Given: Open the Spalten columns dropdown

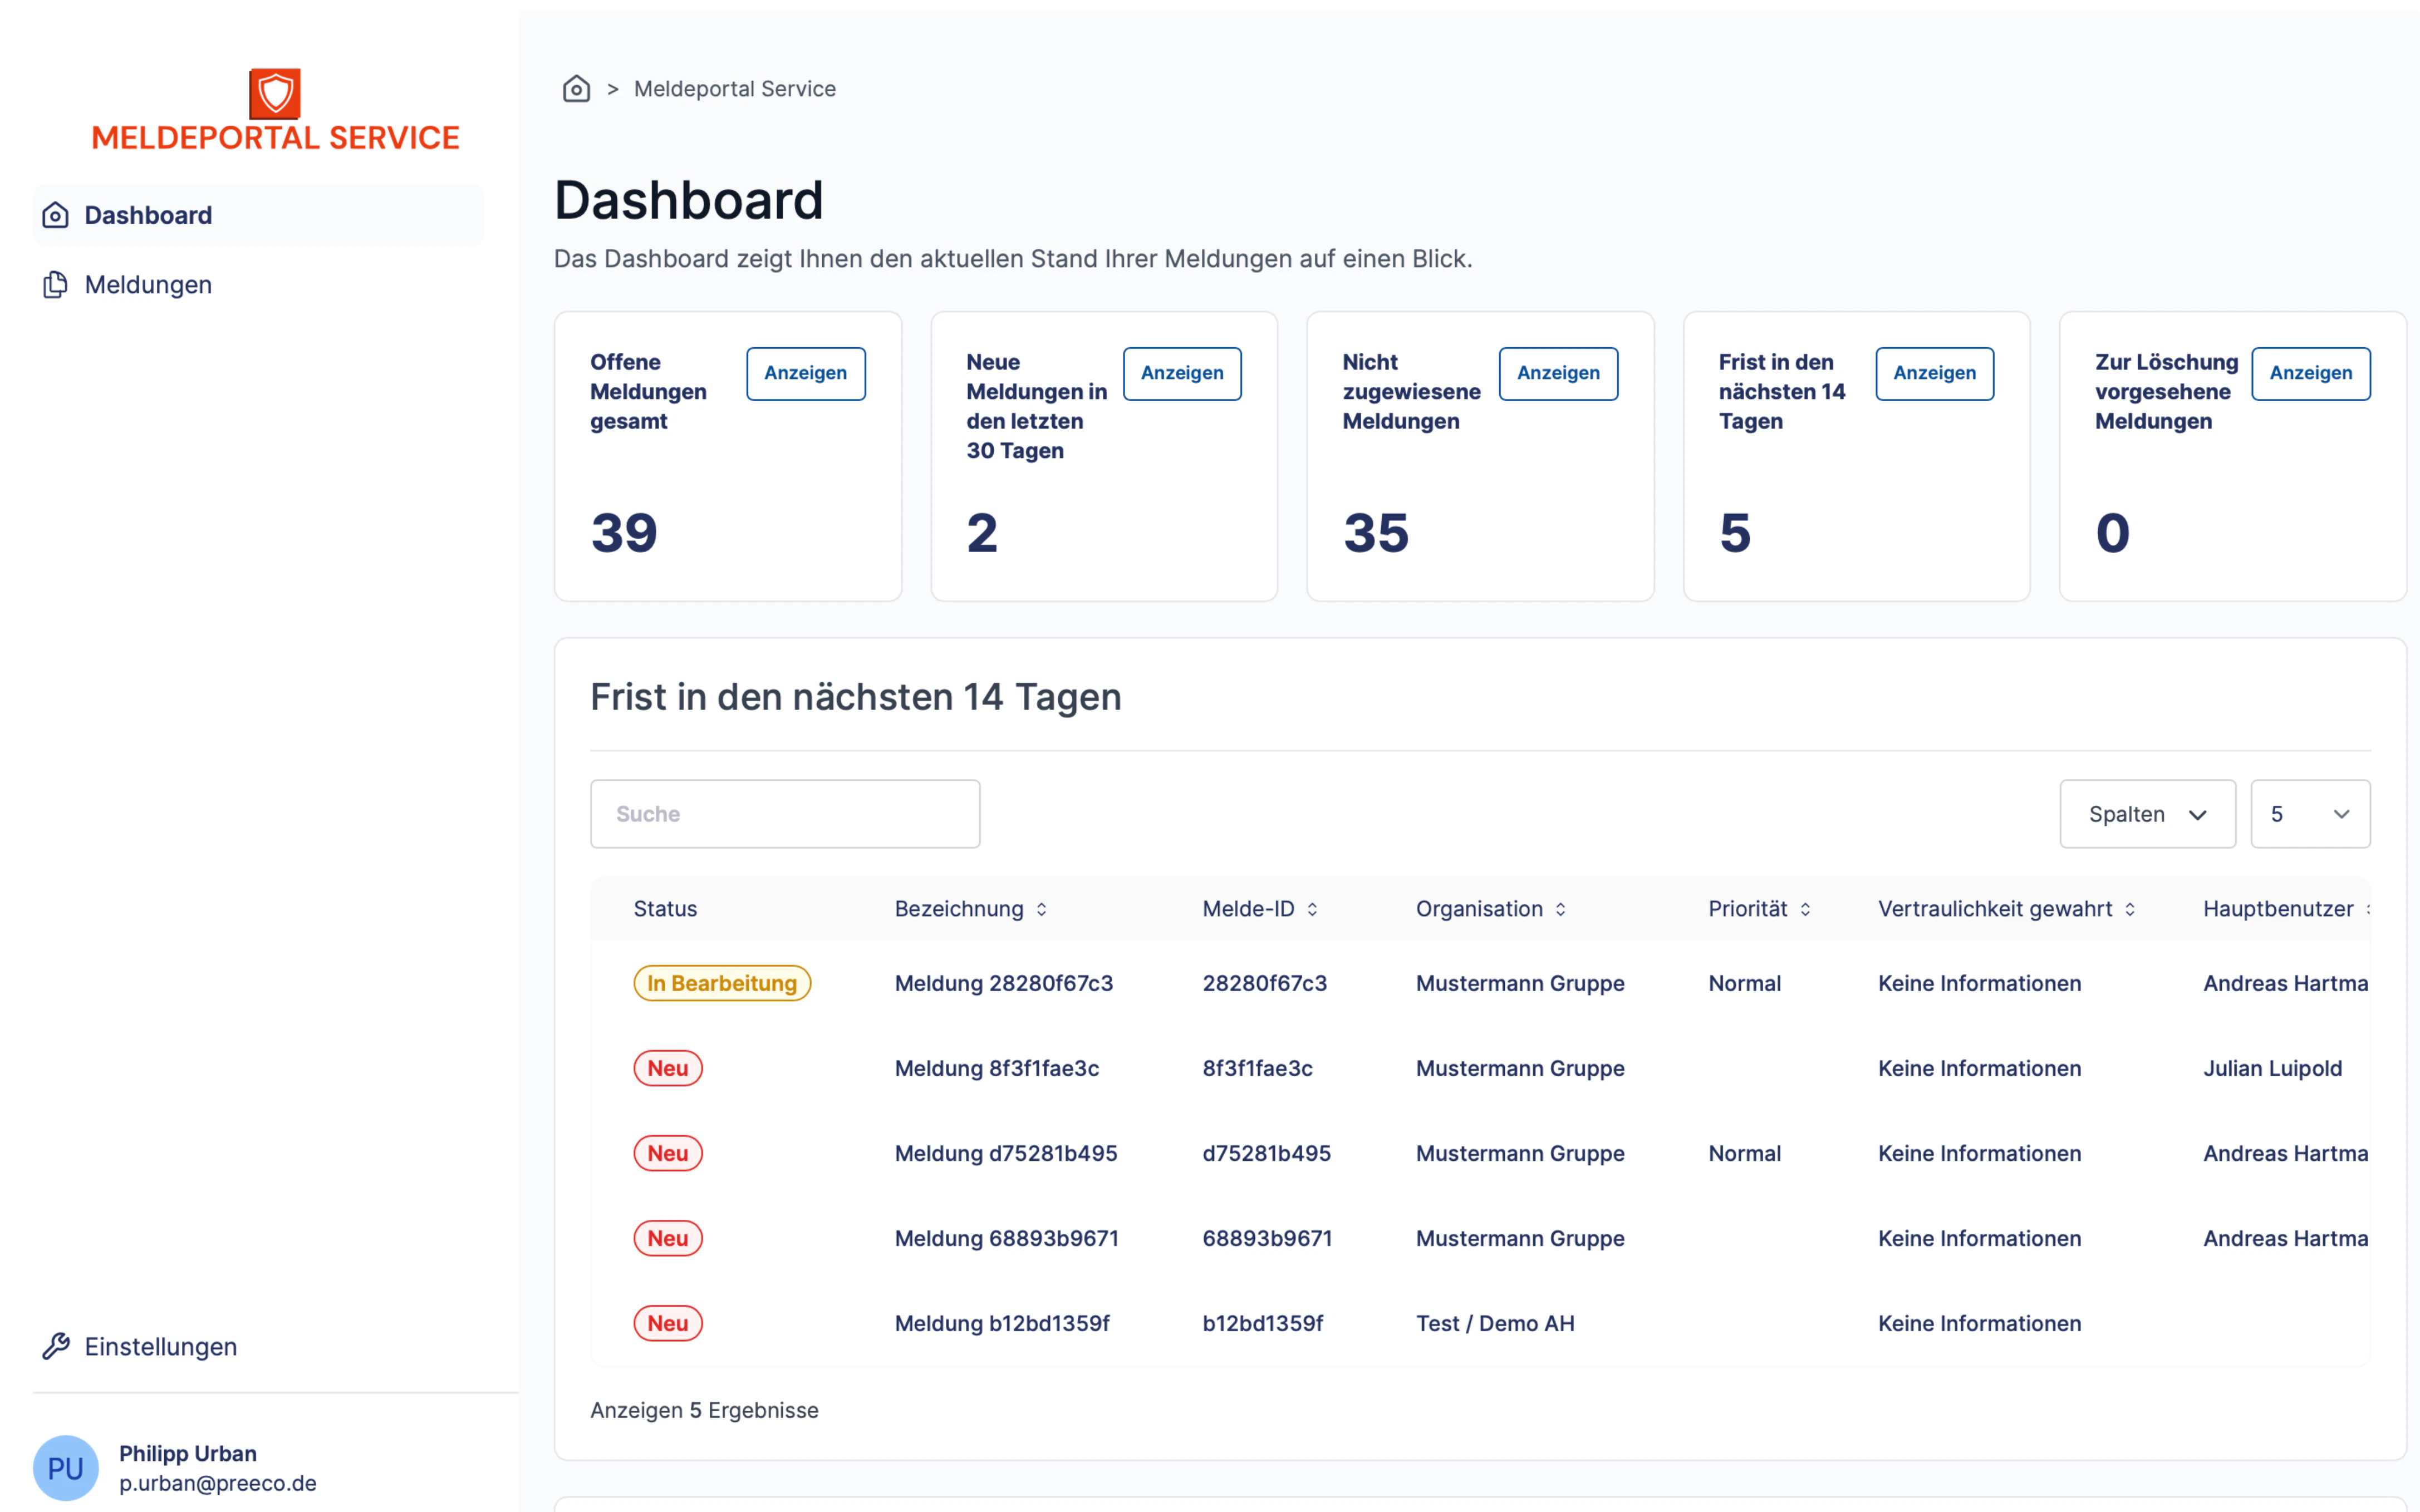Looking at the screenshot, I should click(x=2147, y=814).
